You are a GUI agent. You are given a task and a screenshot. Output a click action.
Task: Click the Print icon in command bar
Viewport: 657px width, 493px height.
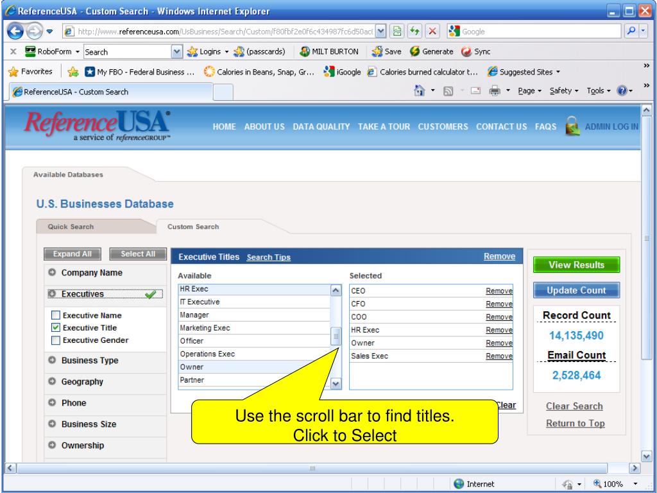pos(495,91)
